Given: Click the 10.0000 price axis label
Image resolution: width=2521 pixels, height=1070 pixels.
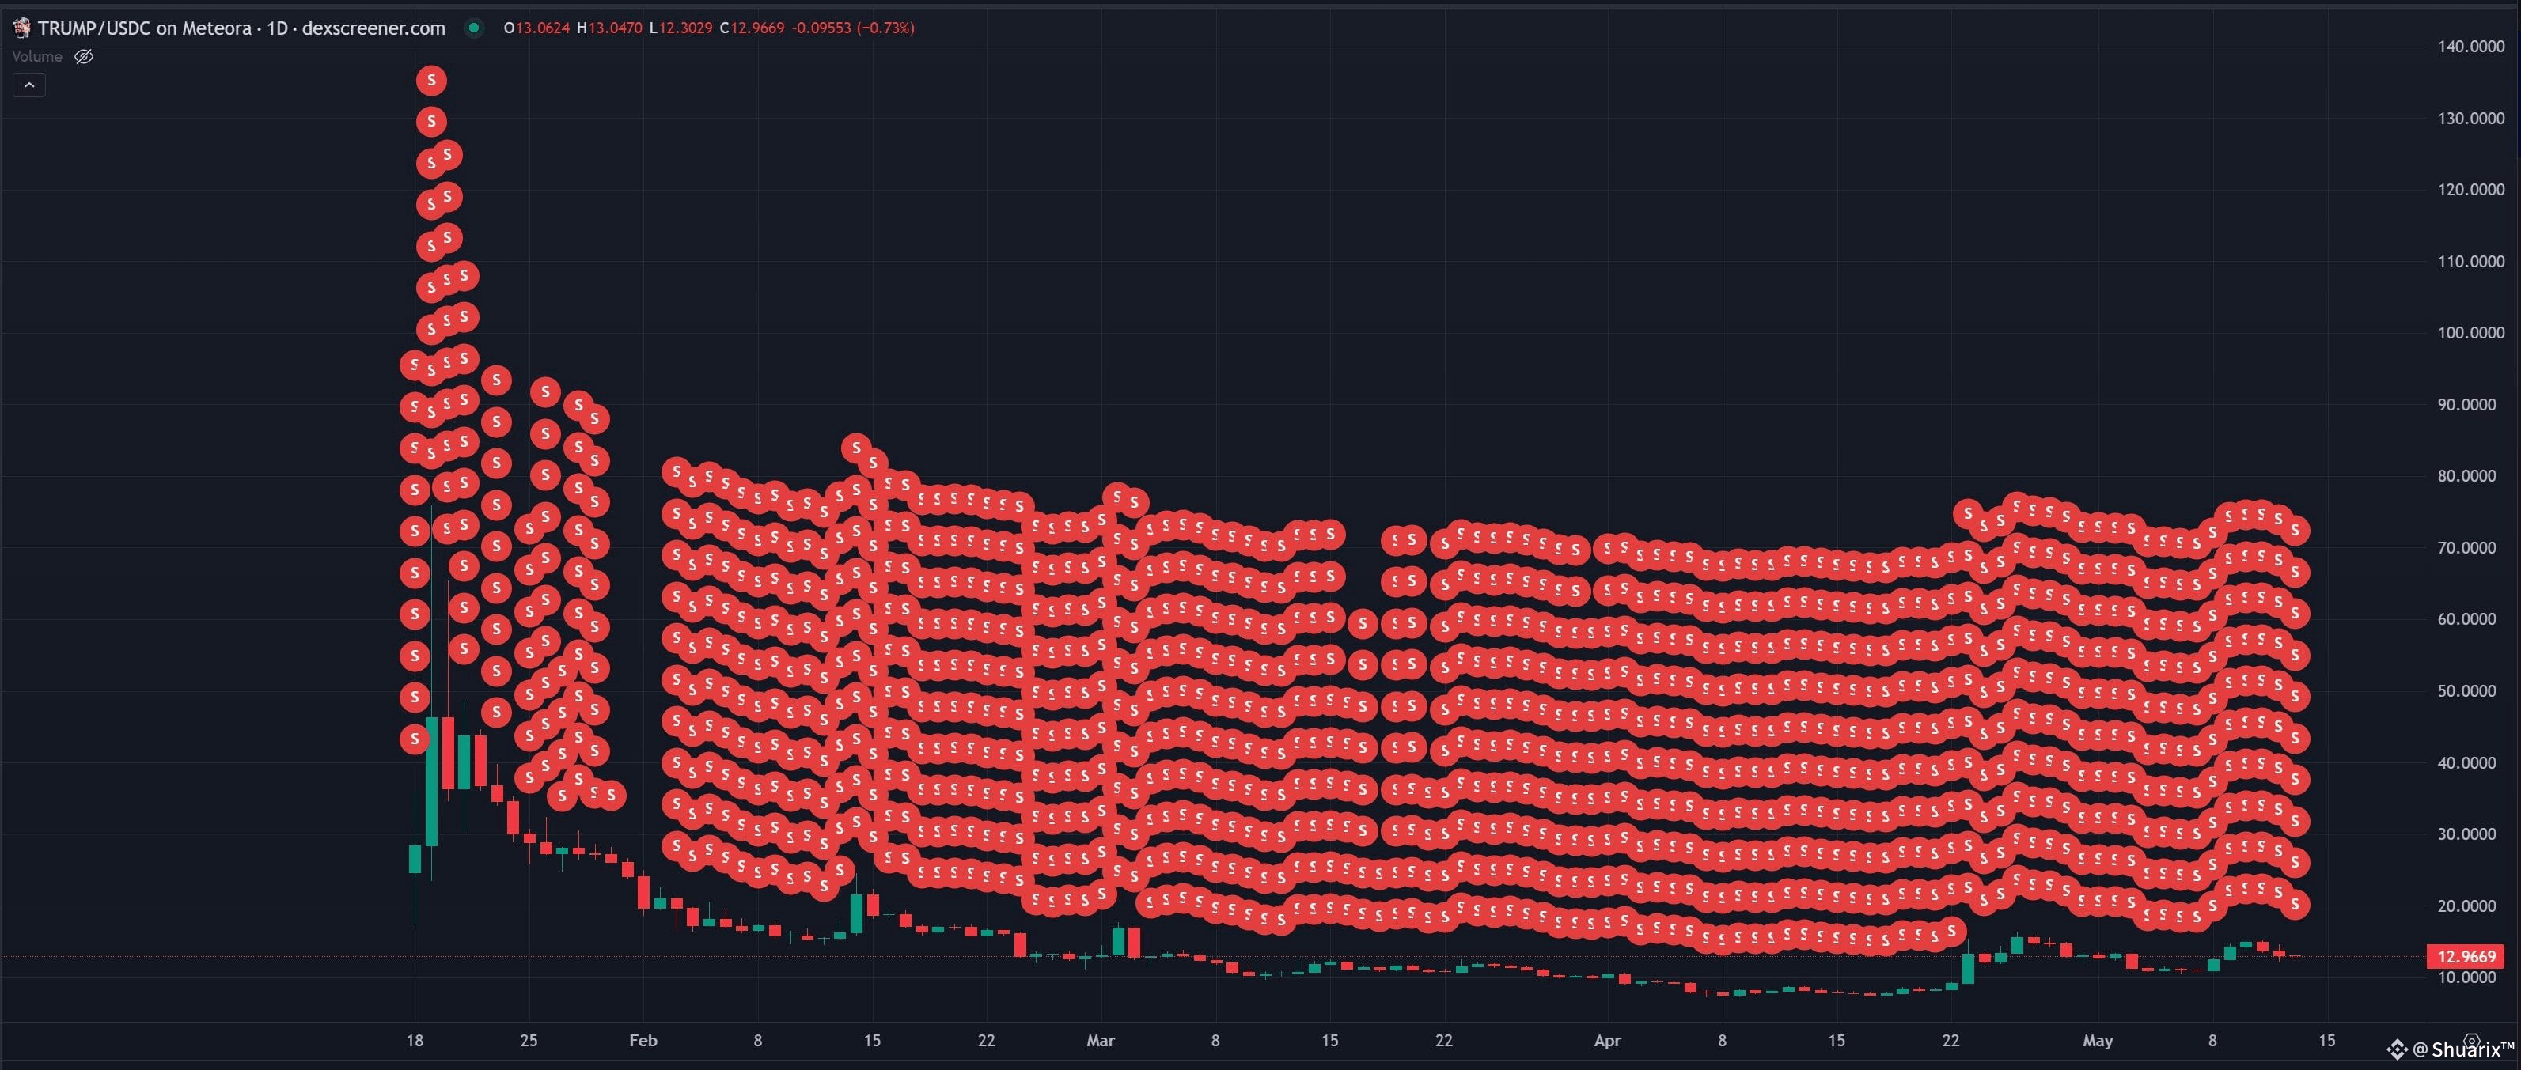Looking at the screenshot, I should pyautogui.click(x=2467, y=977).
